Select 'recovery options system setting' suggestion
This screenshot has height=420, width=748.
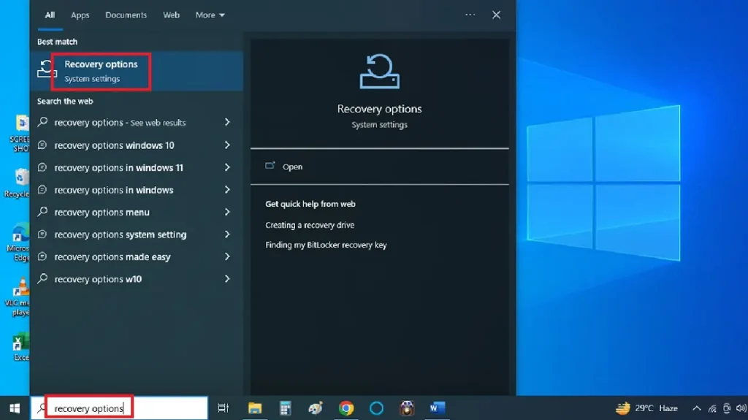pyautogui.click(x=121, y=234)
